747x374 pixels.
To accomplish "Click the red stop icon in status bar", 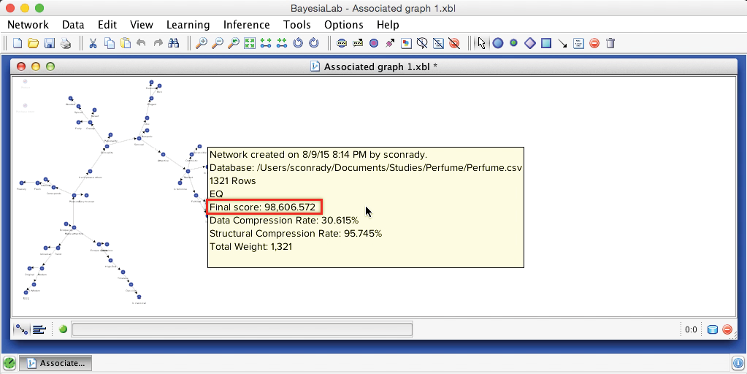I will [x=727, y=329].
